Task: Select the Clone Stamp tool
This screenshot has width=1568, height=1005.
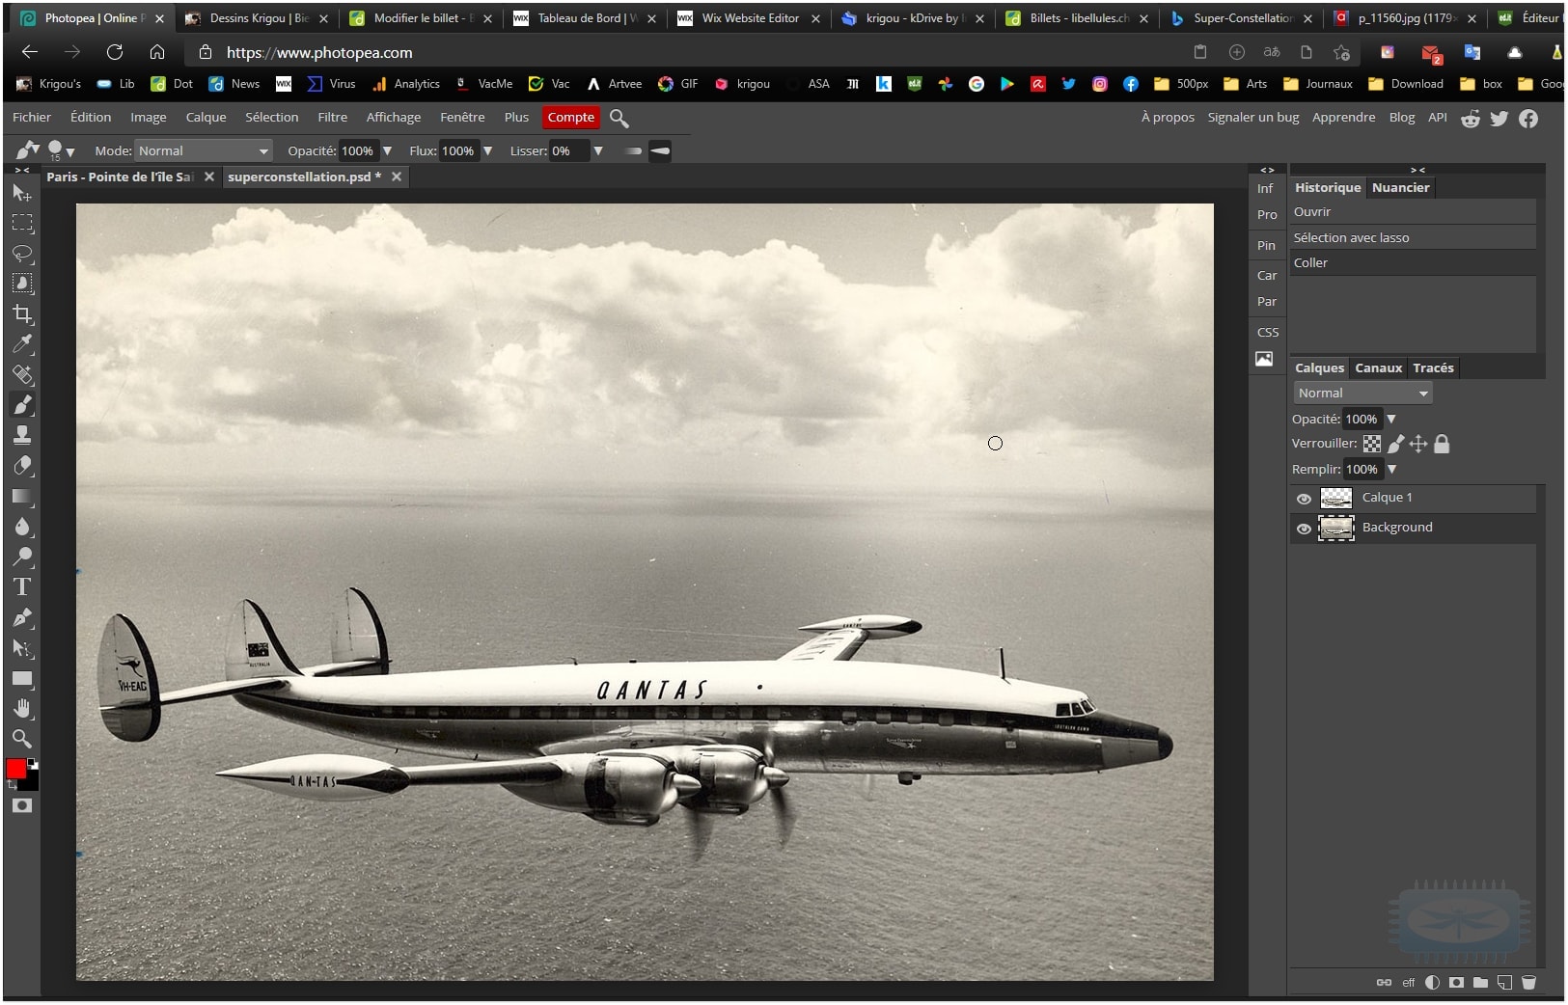Action: coord(22,435)
